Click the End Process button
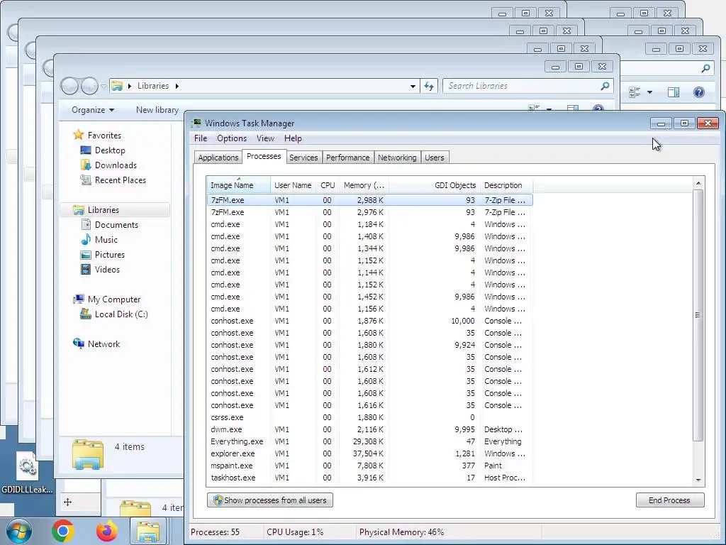Screen dimensions: 726x545 669,500
